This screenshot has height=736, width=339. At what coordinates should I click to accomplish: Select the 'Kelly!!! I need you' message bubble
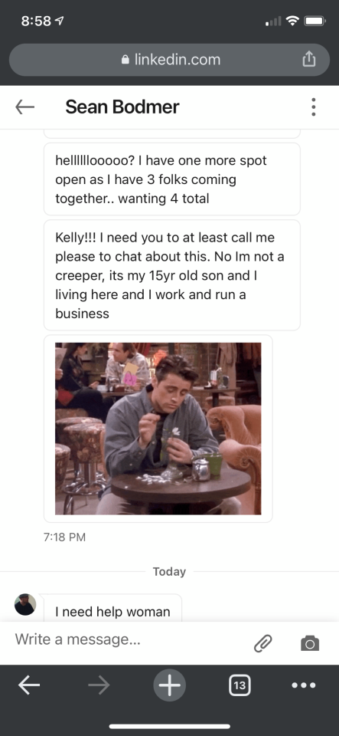point(172,275)
